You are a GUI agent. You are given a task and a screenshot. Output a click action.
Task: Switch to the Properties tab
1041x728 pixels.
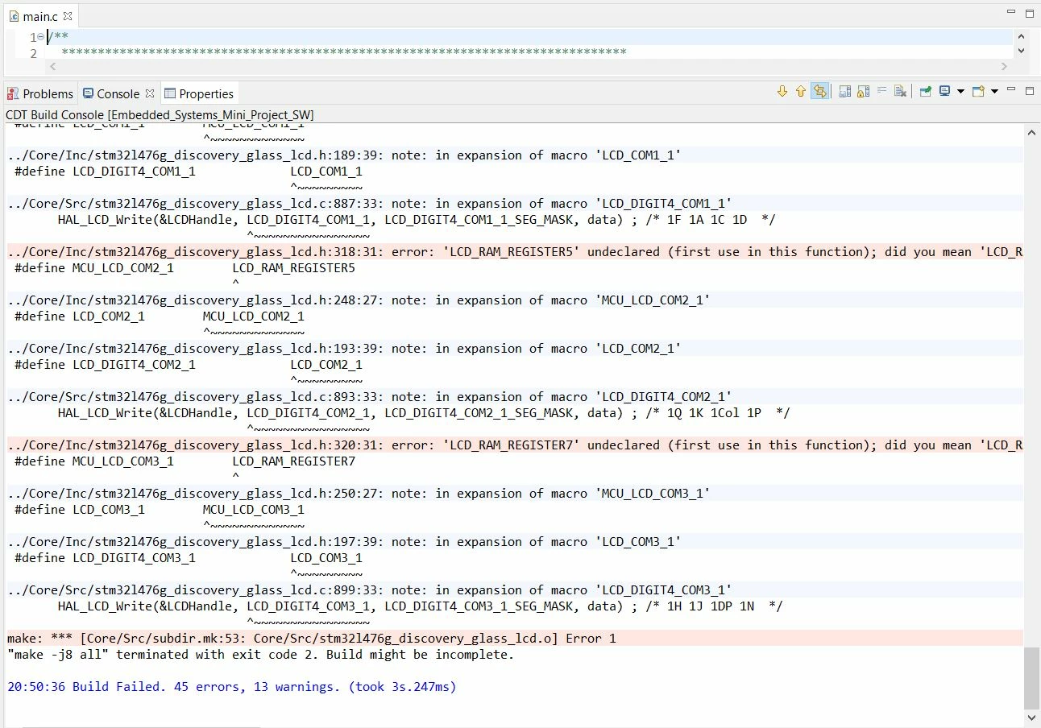pos(199,93)
